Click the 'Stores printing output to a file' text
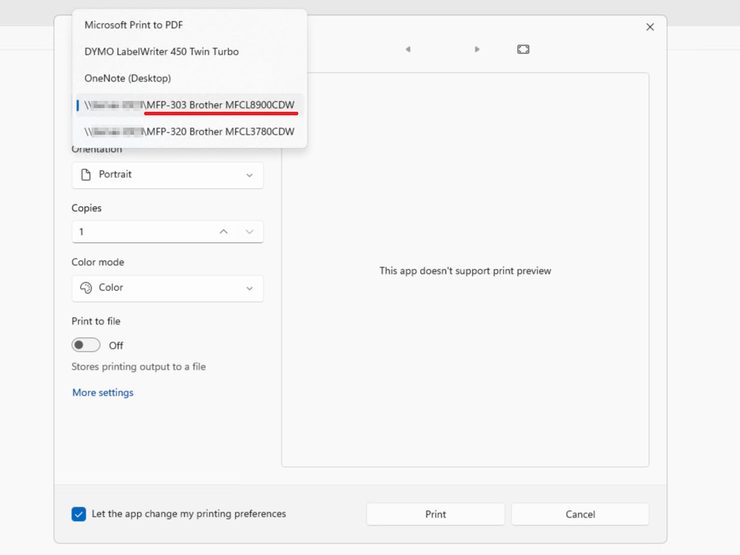740x555 pixels. click(139, 367)
